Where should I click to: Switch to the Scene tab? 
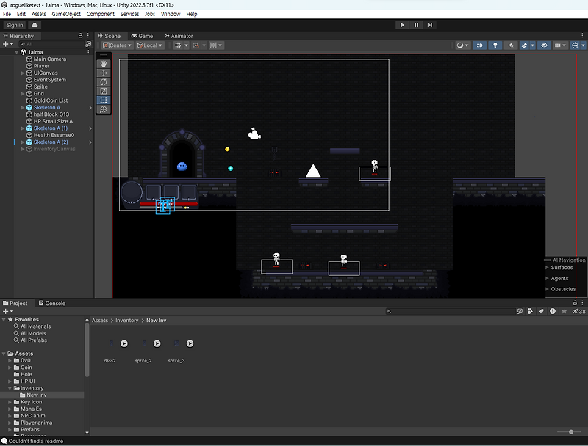[x=109, y=36]
